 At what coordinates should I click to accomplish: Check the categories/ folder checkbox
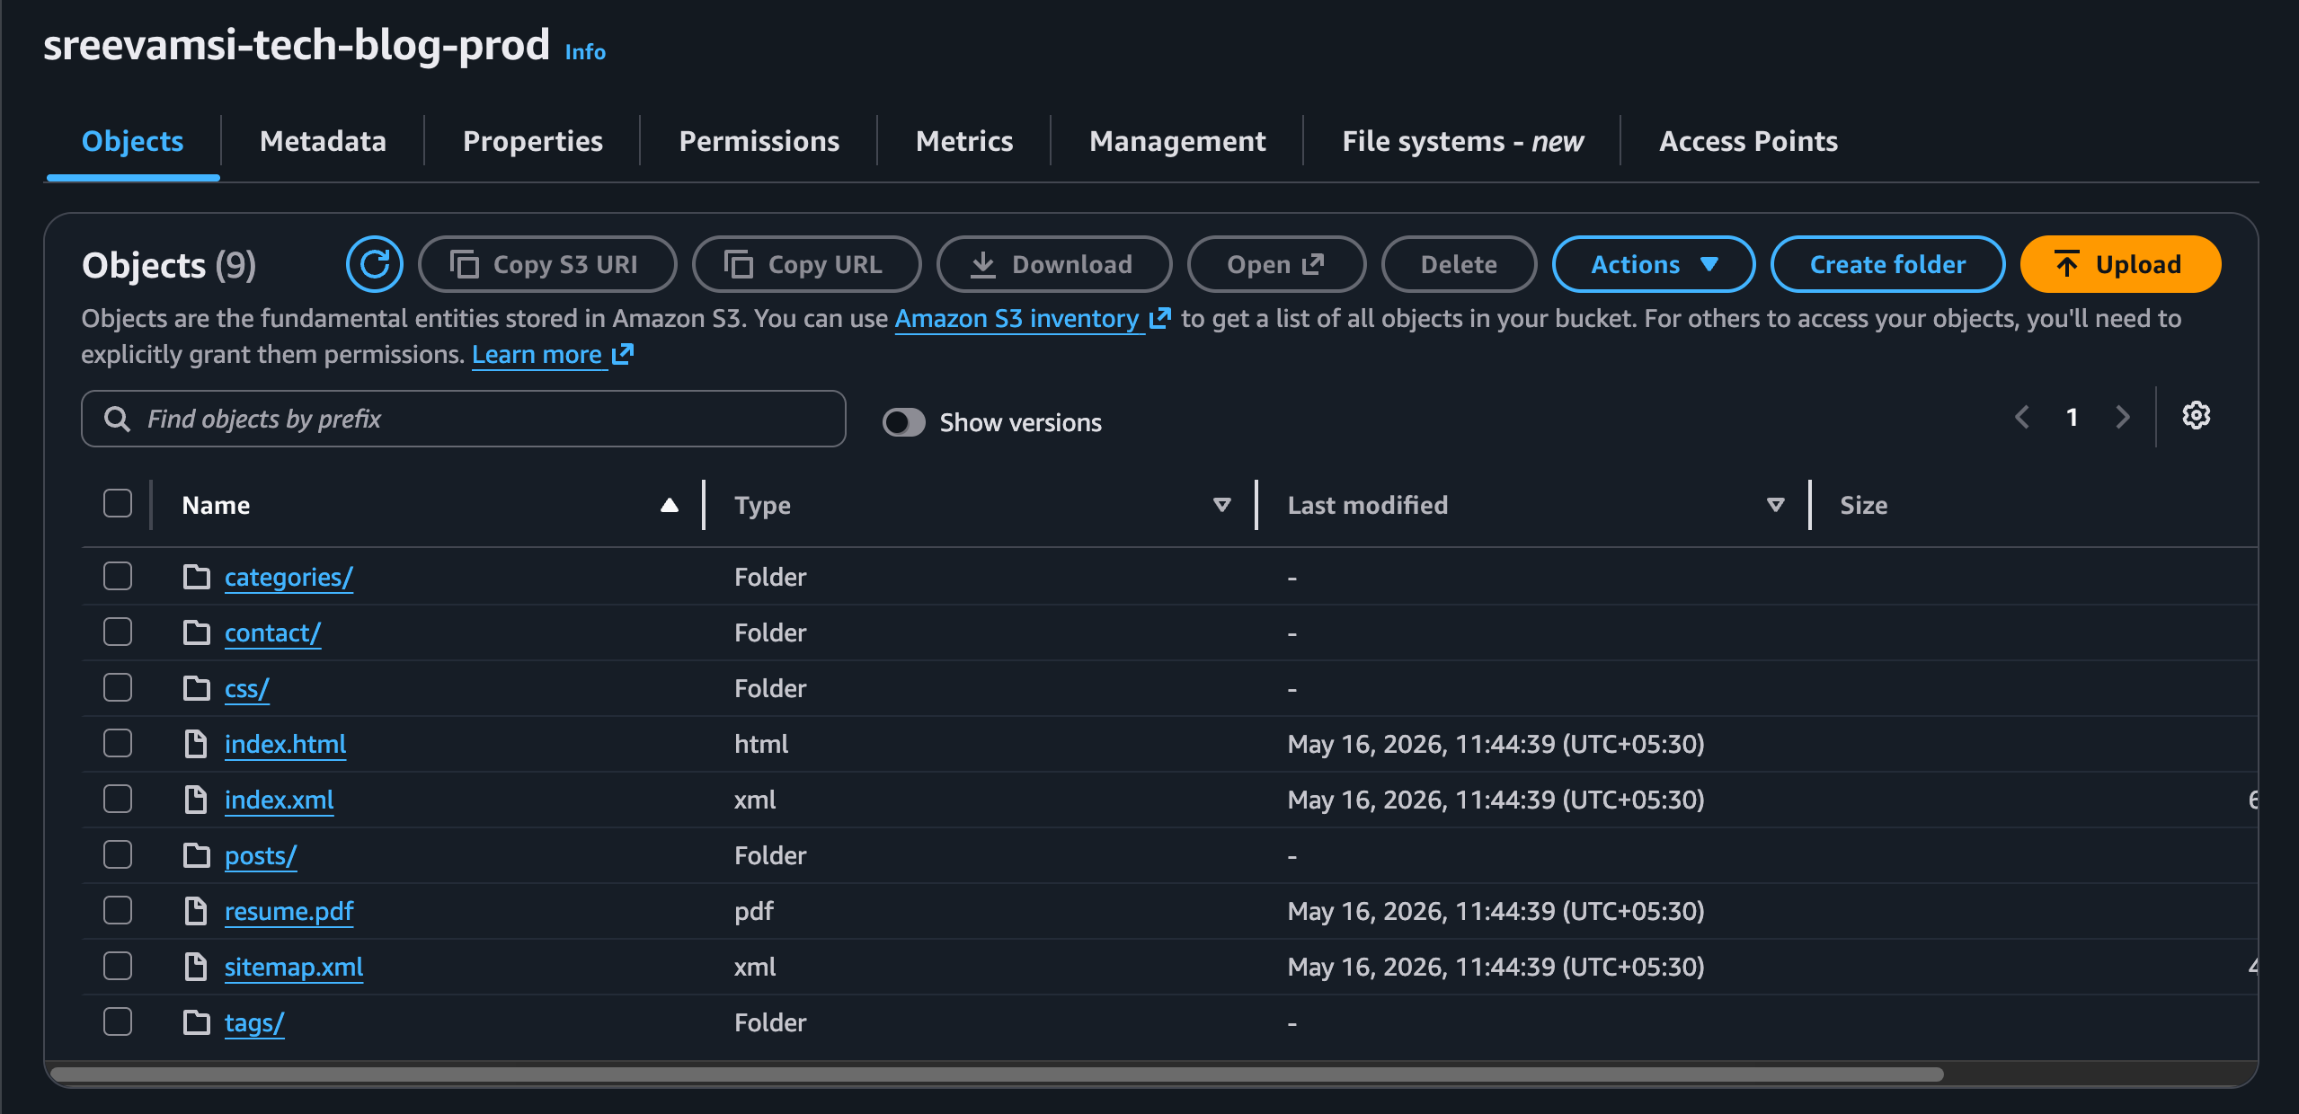(x=118, y=576)
